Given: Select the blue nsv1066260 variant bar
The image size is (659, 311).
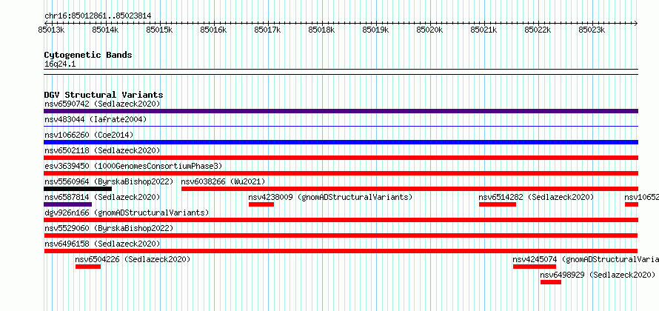Looking at the screenshot, I should pyautogui.click(x=341, y=142).
